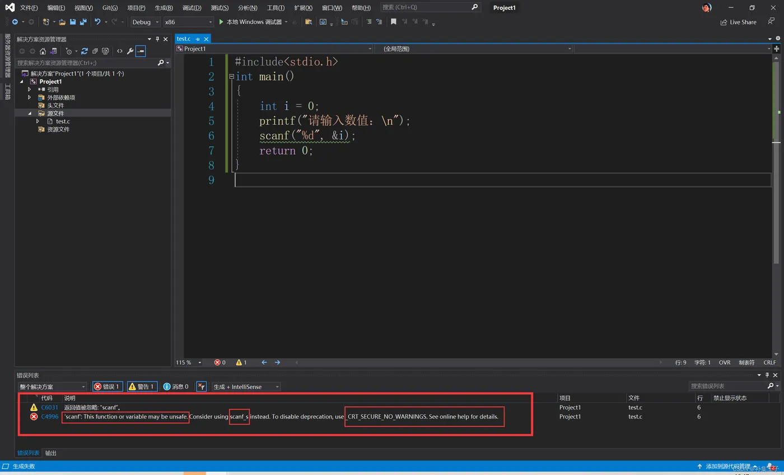Pin the Solution Explorer panel
The image size is (784, 475).
point(157,39)
